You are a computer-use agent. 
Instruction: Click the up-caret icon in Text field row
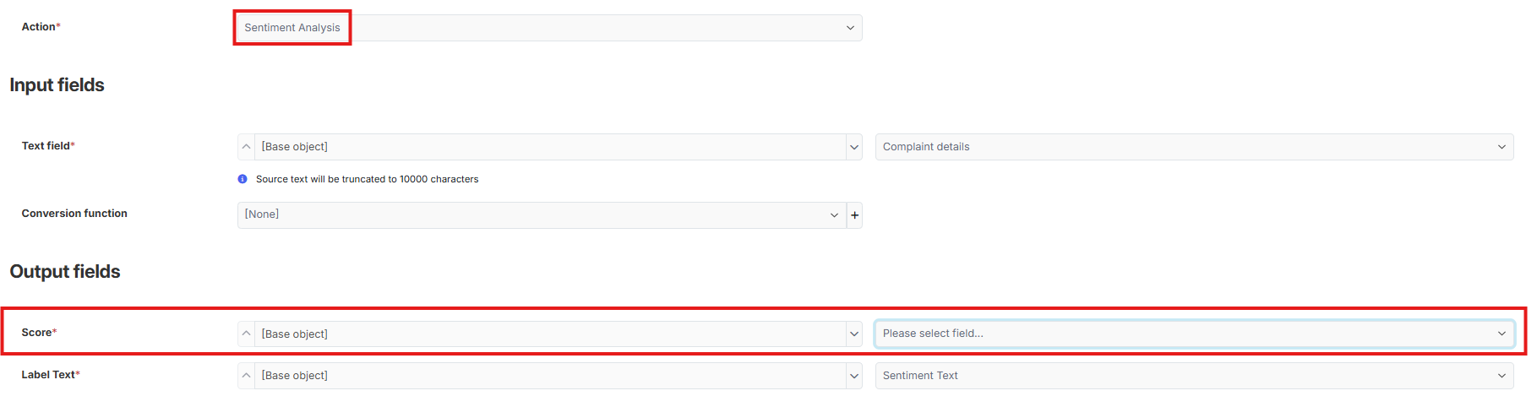click(x=246, y=147)
